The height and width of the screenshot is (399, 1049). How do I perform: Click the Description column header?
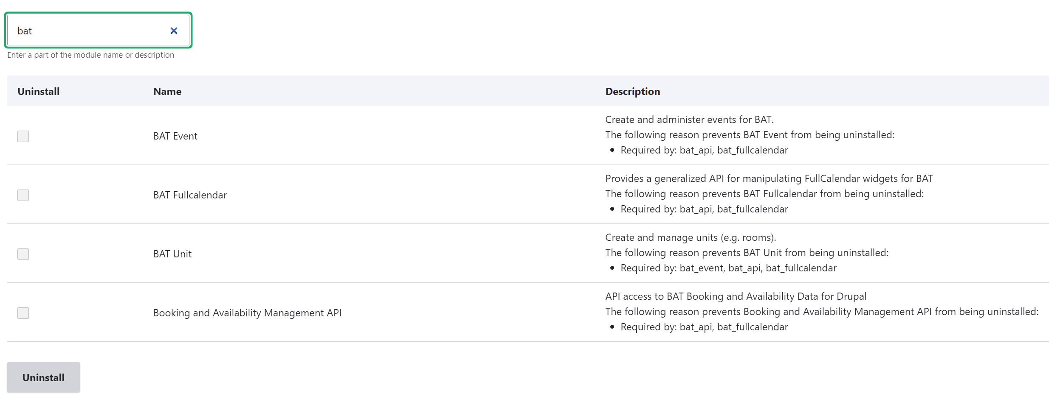point(632,91)
